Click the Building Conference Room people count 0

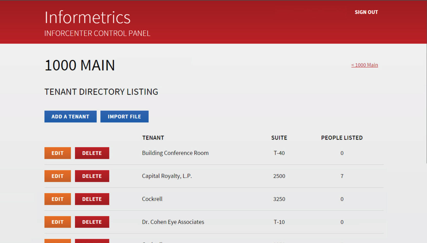tap(342, 153)
